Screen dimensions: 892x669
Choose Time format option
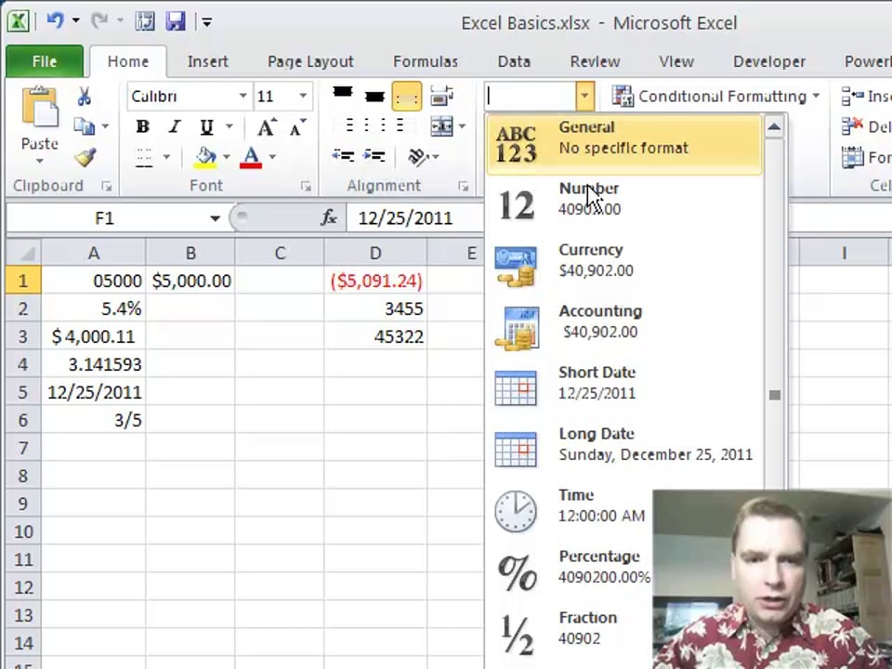(x=569, y=511)
